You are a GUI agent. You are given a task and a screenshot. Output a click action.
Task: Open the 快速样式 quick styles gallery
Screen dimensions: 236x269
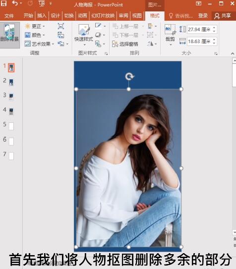(x=84, y=35)
